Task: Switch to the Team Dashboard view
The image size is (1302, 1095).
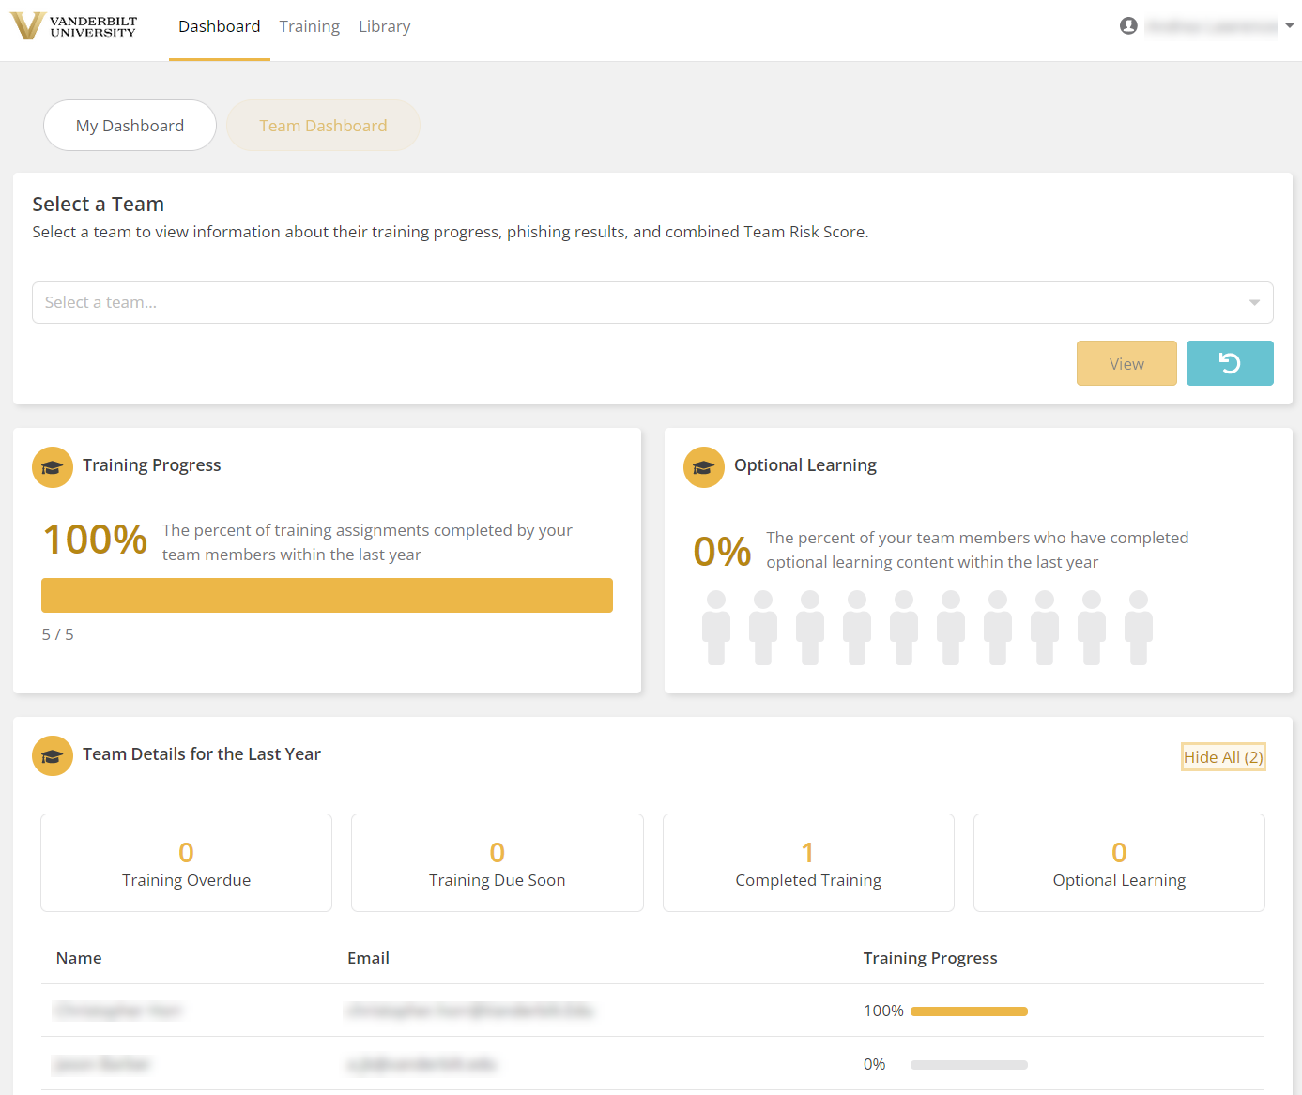Action: pos(322,125)
